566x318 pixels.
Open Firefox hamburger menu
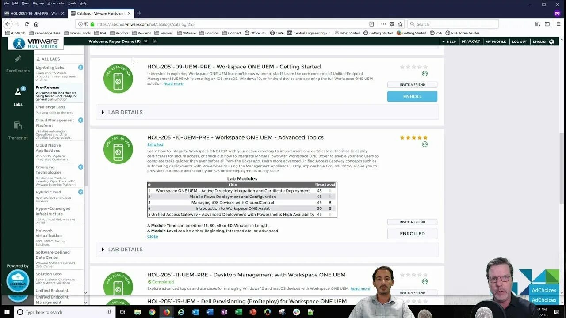click(x=558, y=24)
